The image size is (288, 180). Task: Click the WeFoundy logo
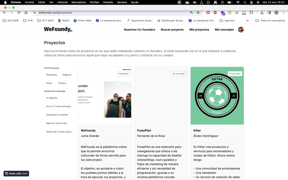pos(58,30)
